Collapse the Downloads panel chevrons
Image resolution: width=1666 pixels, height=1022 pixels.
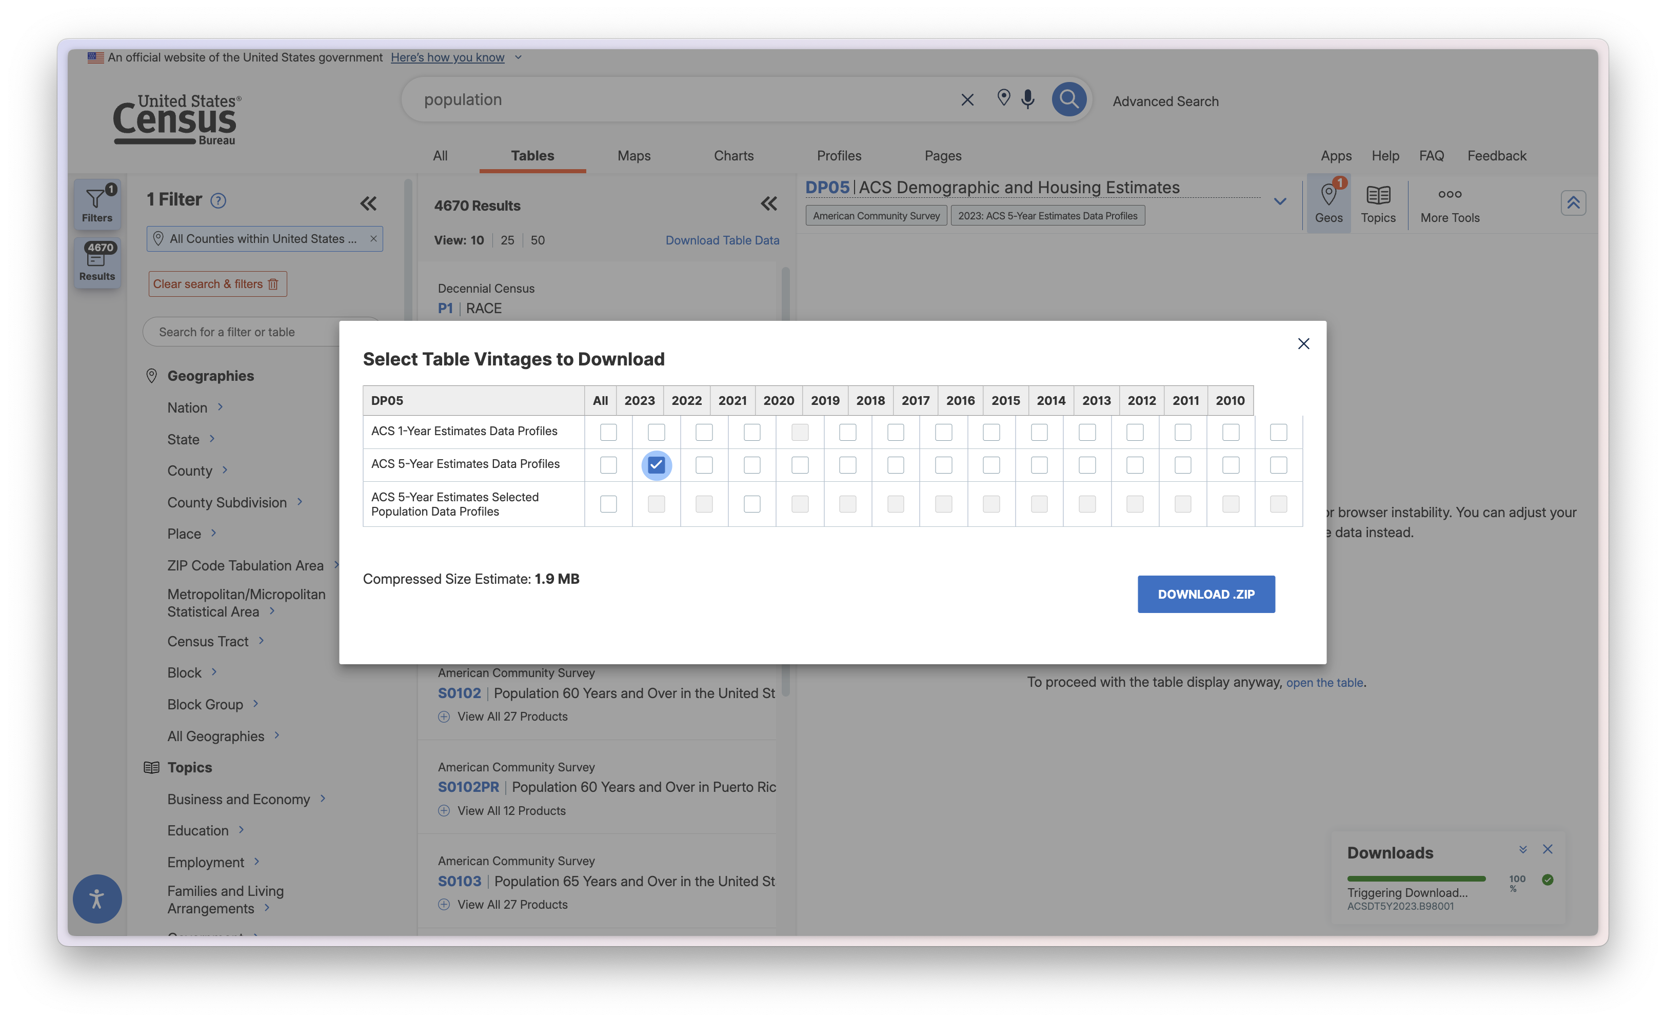coord(1522,850)
